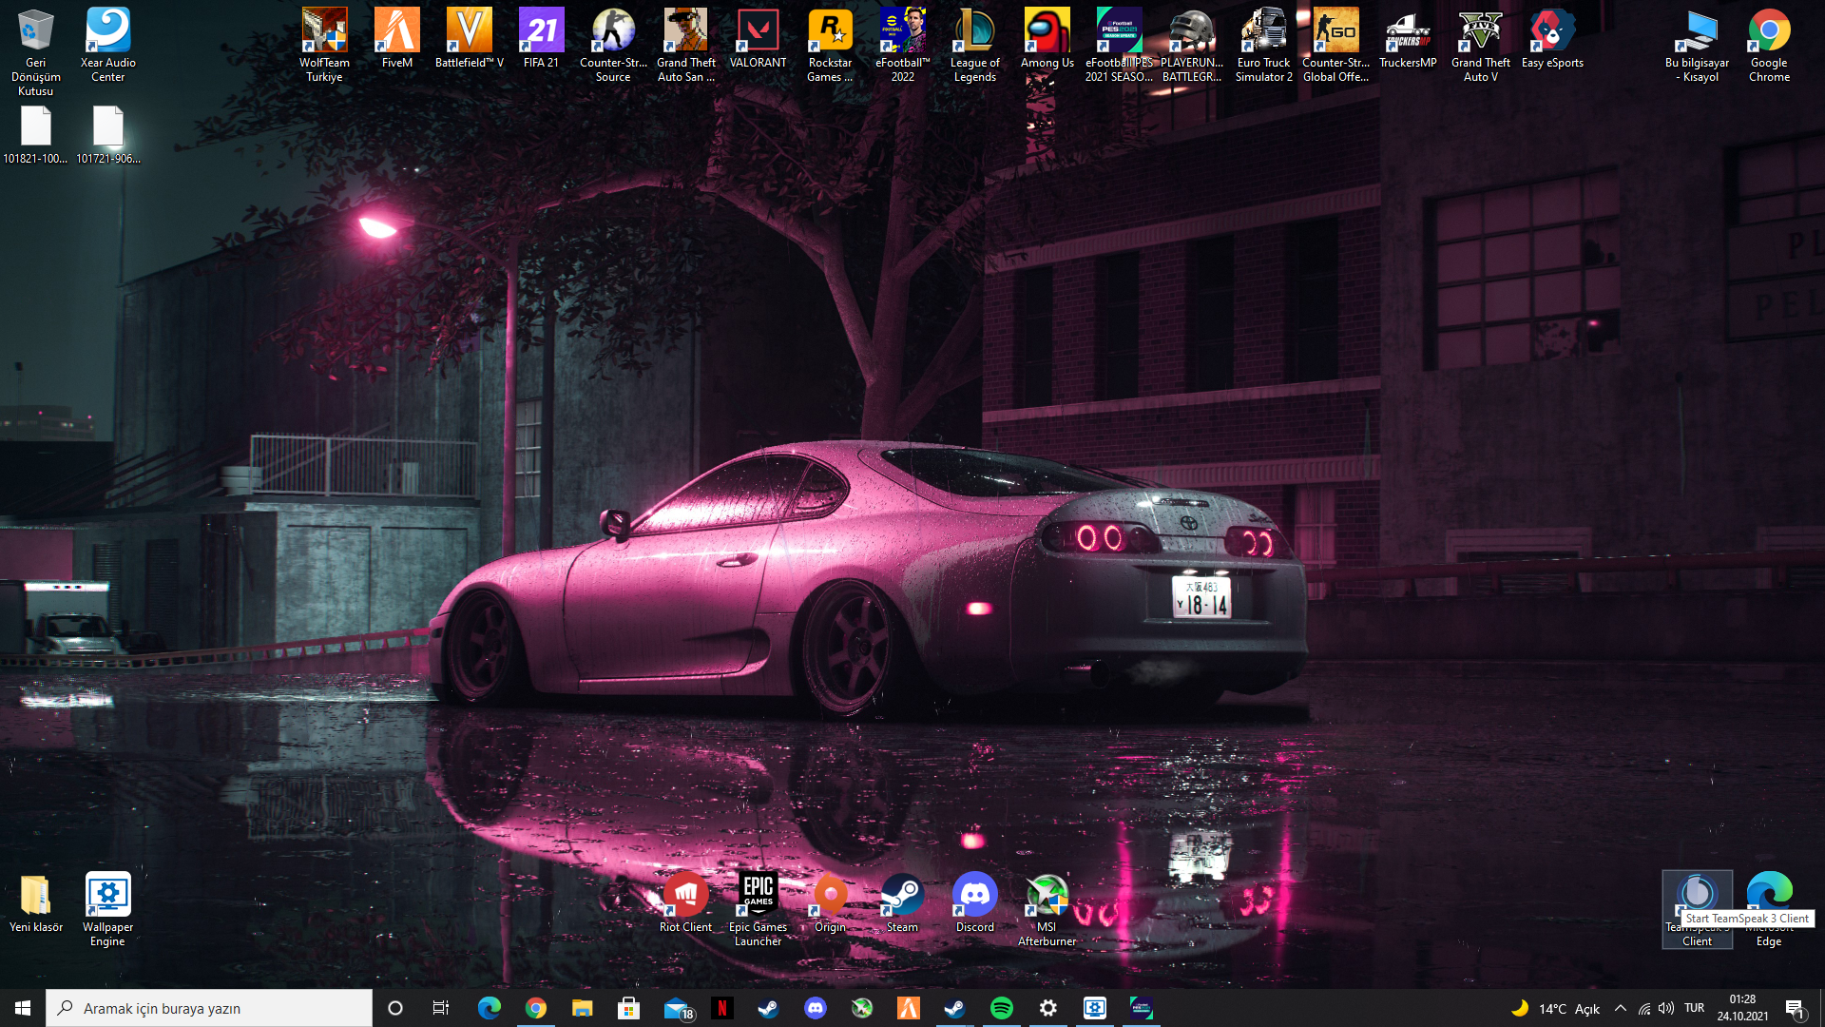Launch Wallpaper Engine desktop shortcut

coord(107,909)
